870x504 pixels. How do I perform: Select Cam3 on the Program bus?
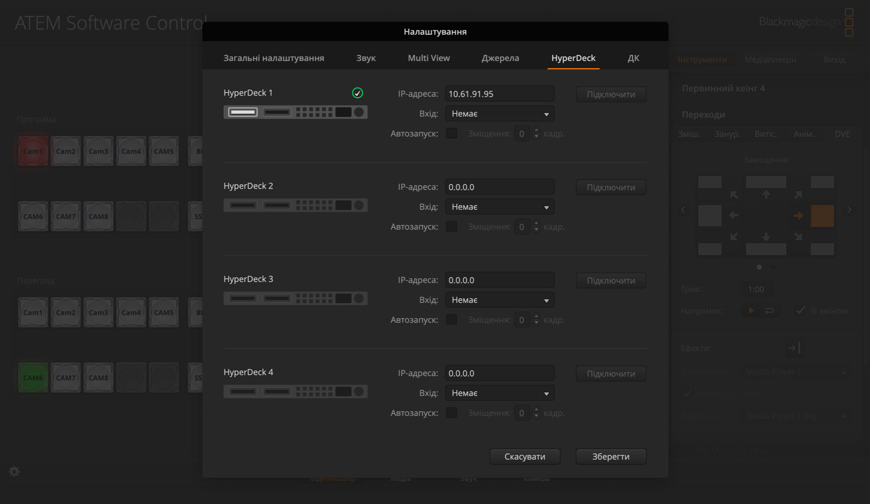click(x=98, y=151)
